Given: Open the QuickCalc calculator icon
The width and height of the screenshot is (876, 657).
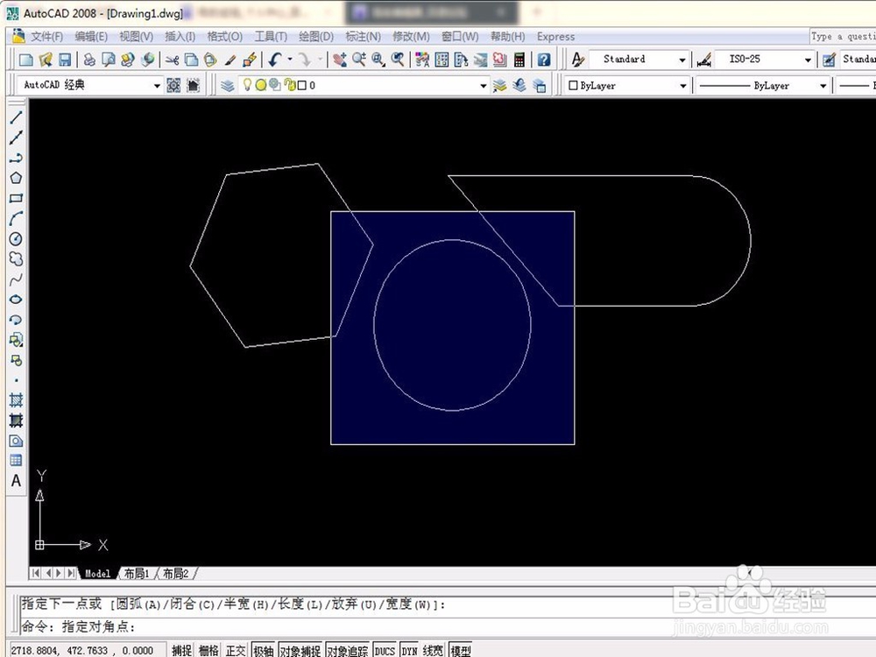Looking at the screenshot, I should coord(519,60).
